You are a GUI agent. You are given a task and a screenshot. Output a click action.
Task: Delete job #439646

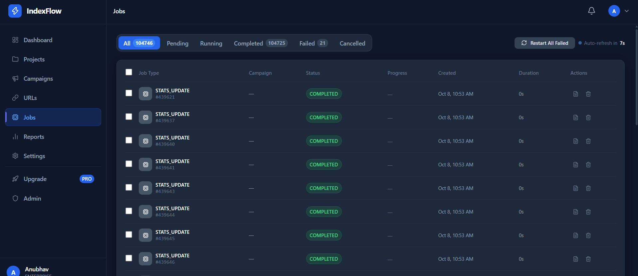[588, 259]
